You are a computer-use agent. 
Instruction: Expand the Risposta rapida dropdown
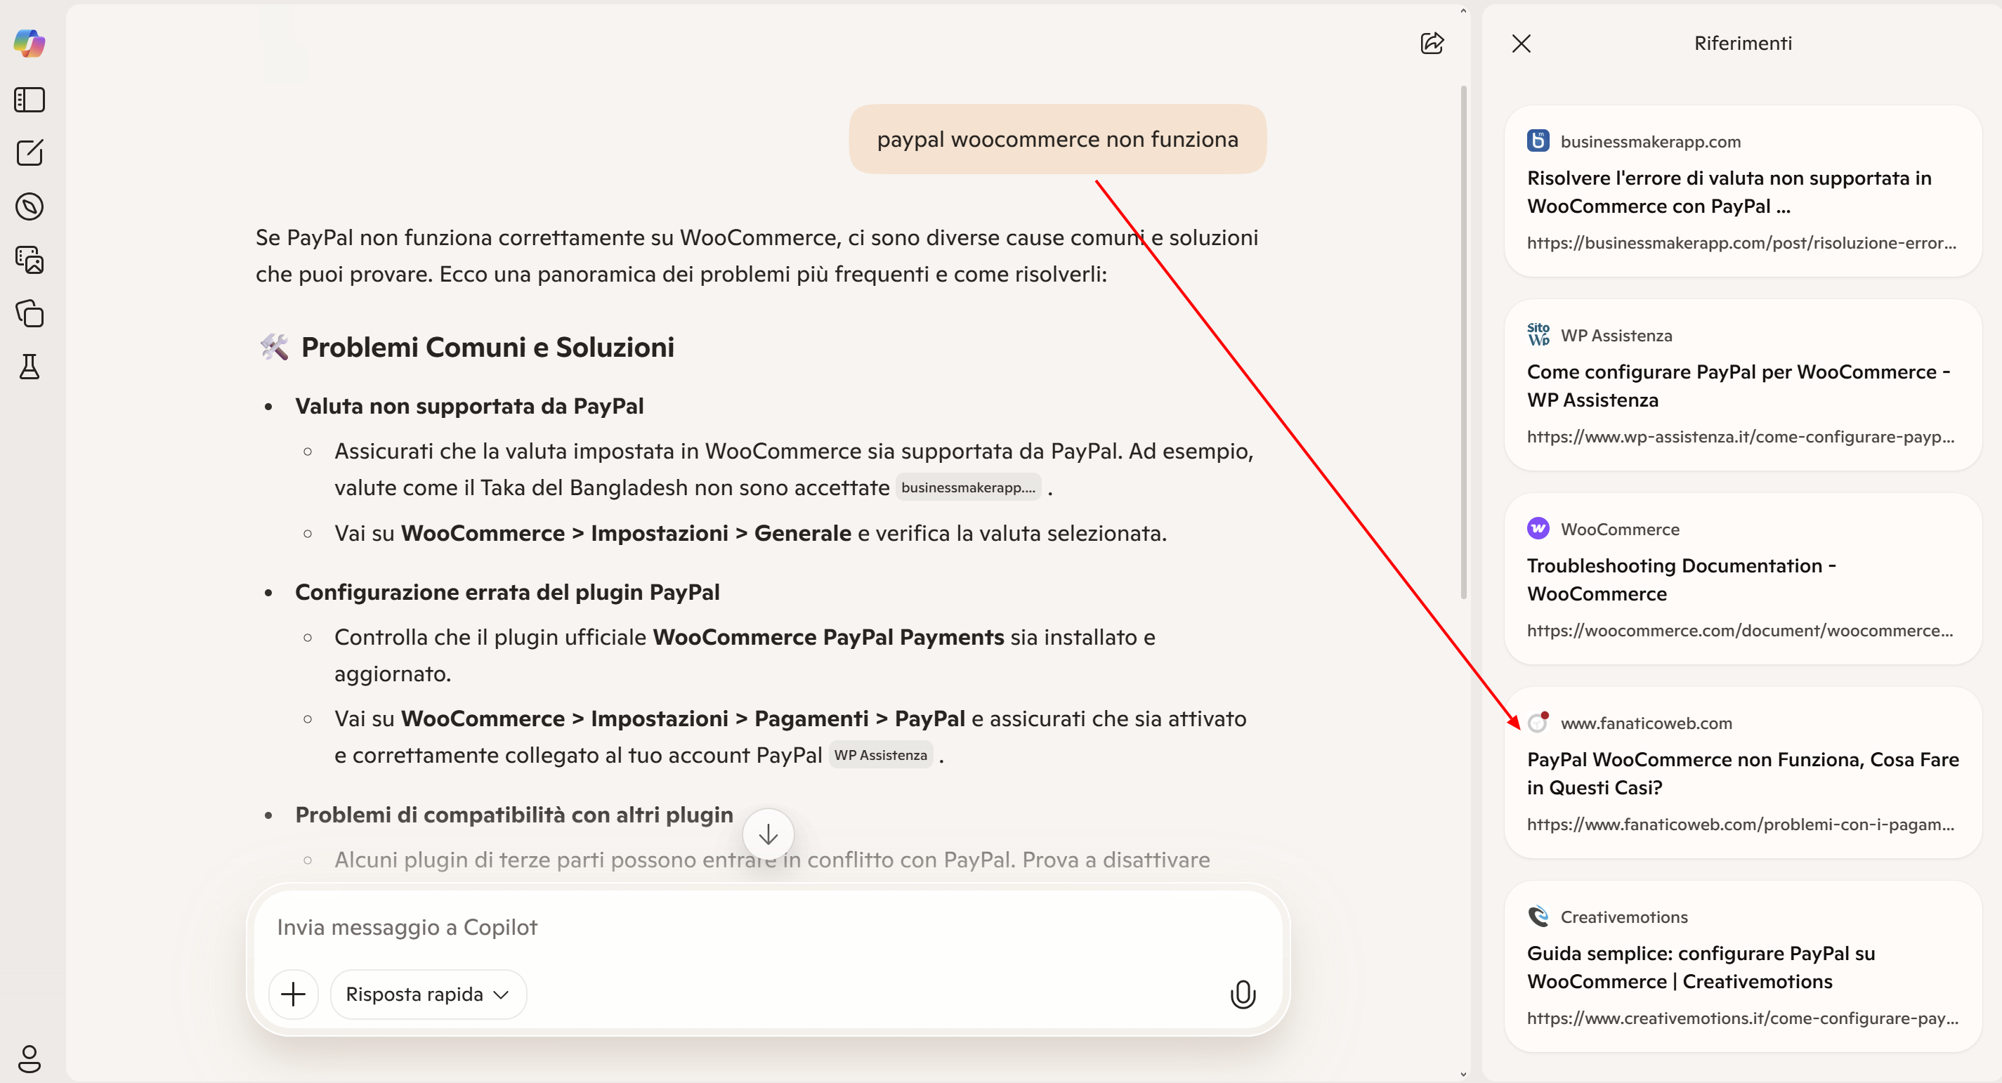coord(428,994)
